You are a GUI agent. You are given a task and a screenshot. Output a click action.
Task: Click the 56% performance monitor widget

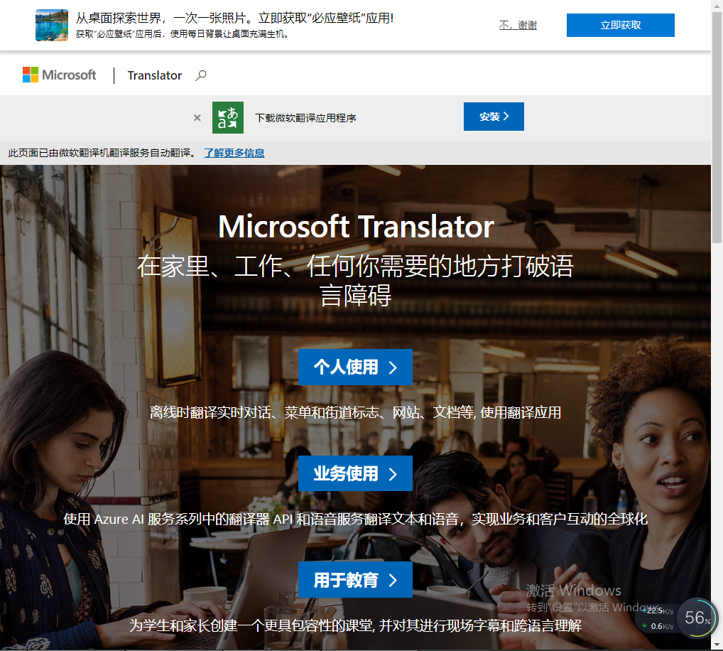(697, 618)
